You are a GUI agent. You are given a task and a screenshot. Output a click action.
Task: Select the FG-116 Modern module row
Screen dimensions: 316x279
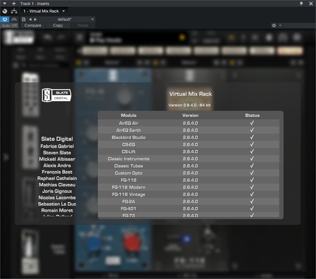(188, 187)
